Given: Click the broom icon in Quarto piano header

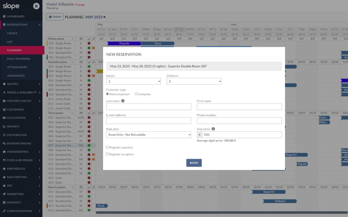Looking at the screenshot, I should tap(89, 187).
